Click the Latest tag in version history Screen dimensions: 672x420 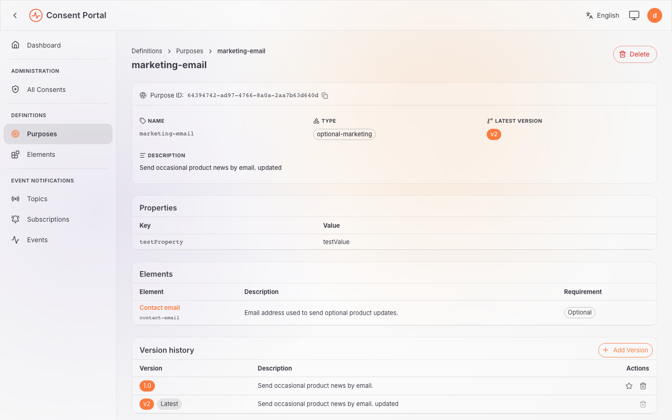[x=169, y=404]
